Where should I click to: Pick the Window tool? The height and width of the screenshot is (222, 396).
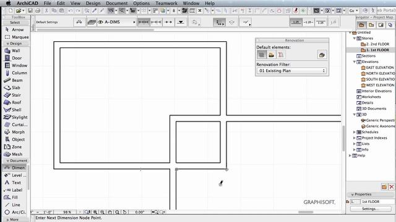16,65
